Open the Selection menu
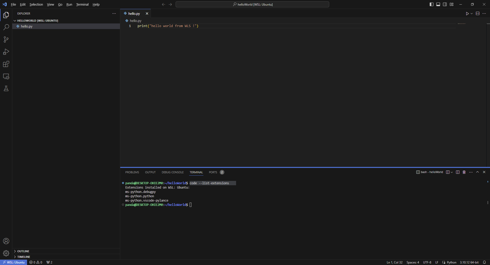 pos(36,4)
